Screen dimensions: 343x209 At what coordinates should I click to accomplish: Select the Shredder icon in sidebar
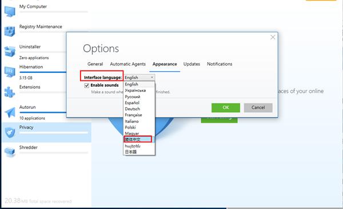coord(10,152)
